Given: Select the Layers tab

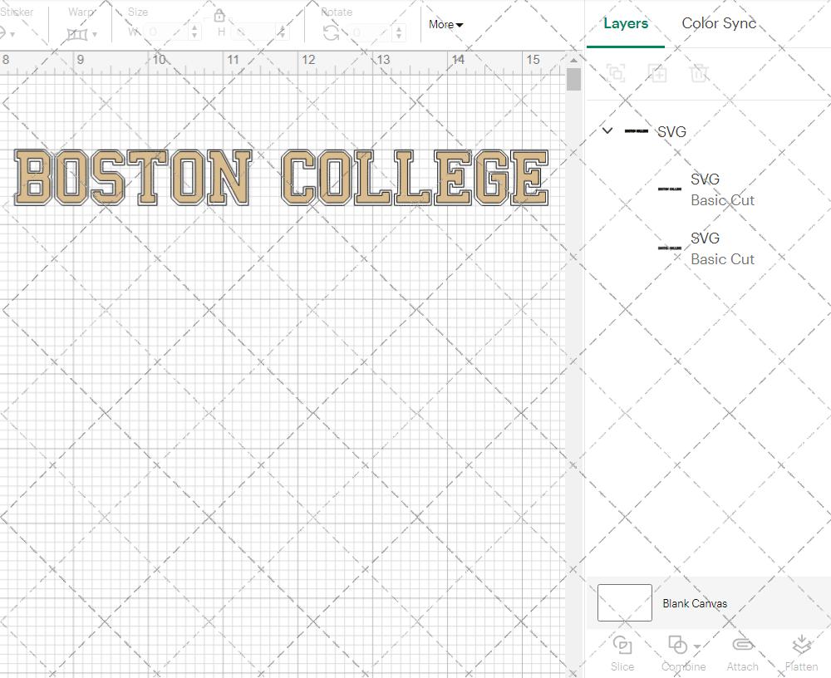Looking at the screenshot, I should pyautogui.click(x=626, y=23).
